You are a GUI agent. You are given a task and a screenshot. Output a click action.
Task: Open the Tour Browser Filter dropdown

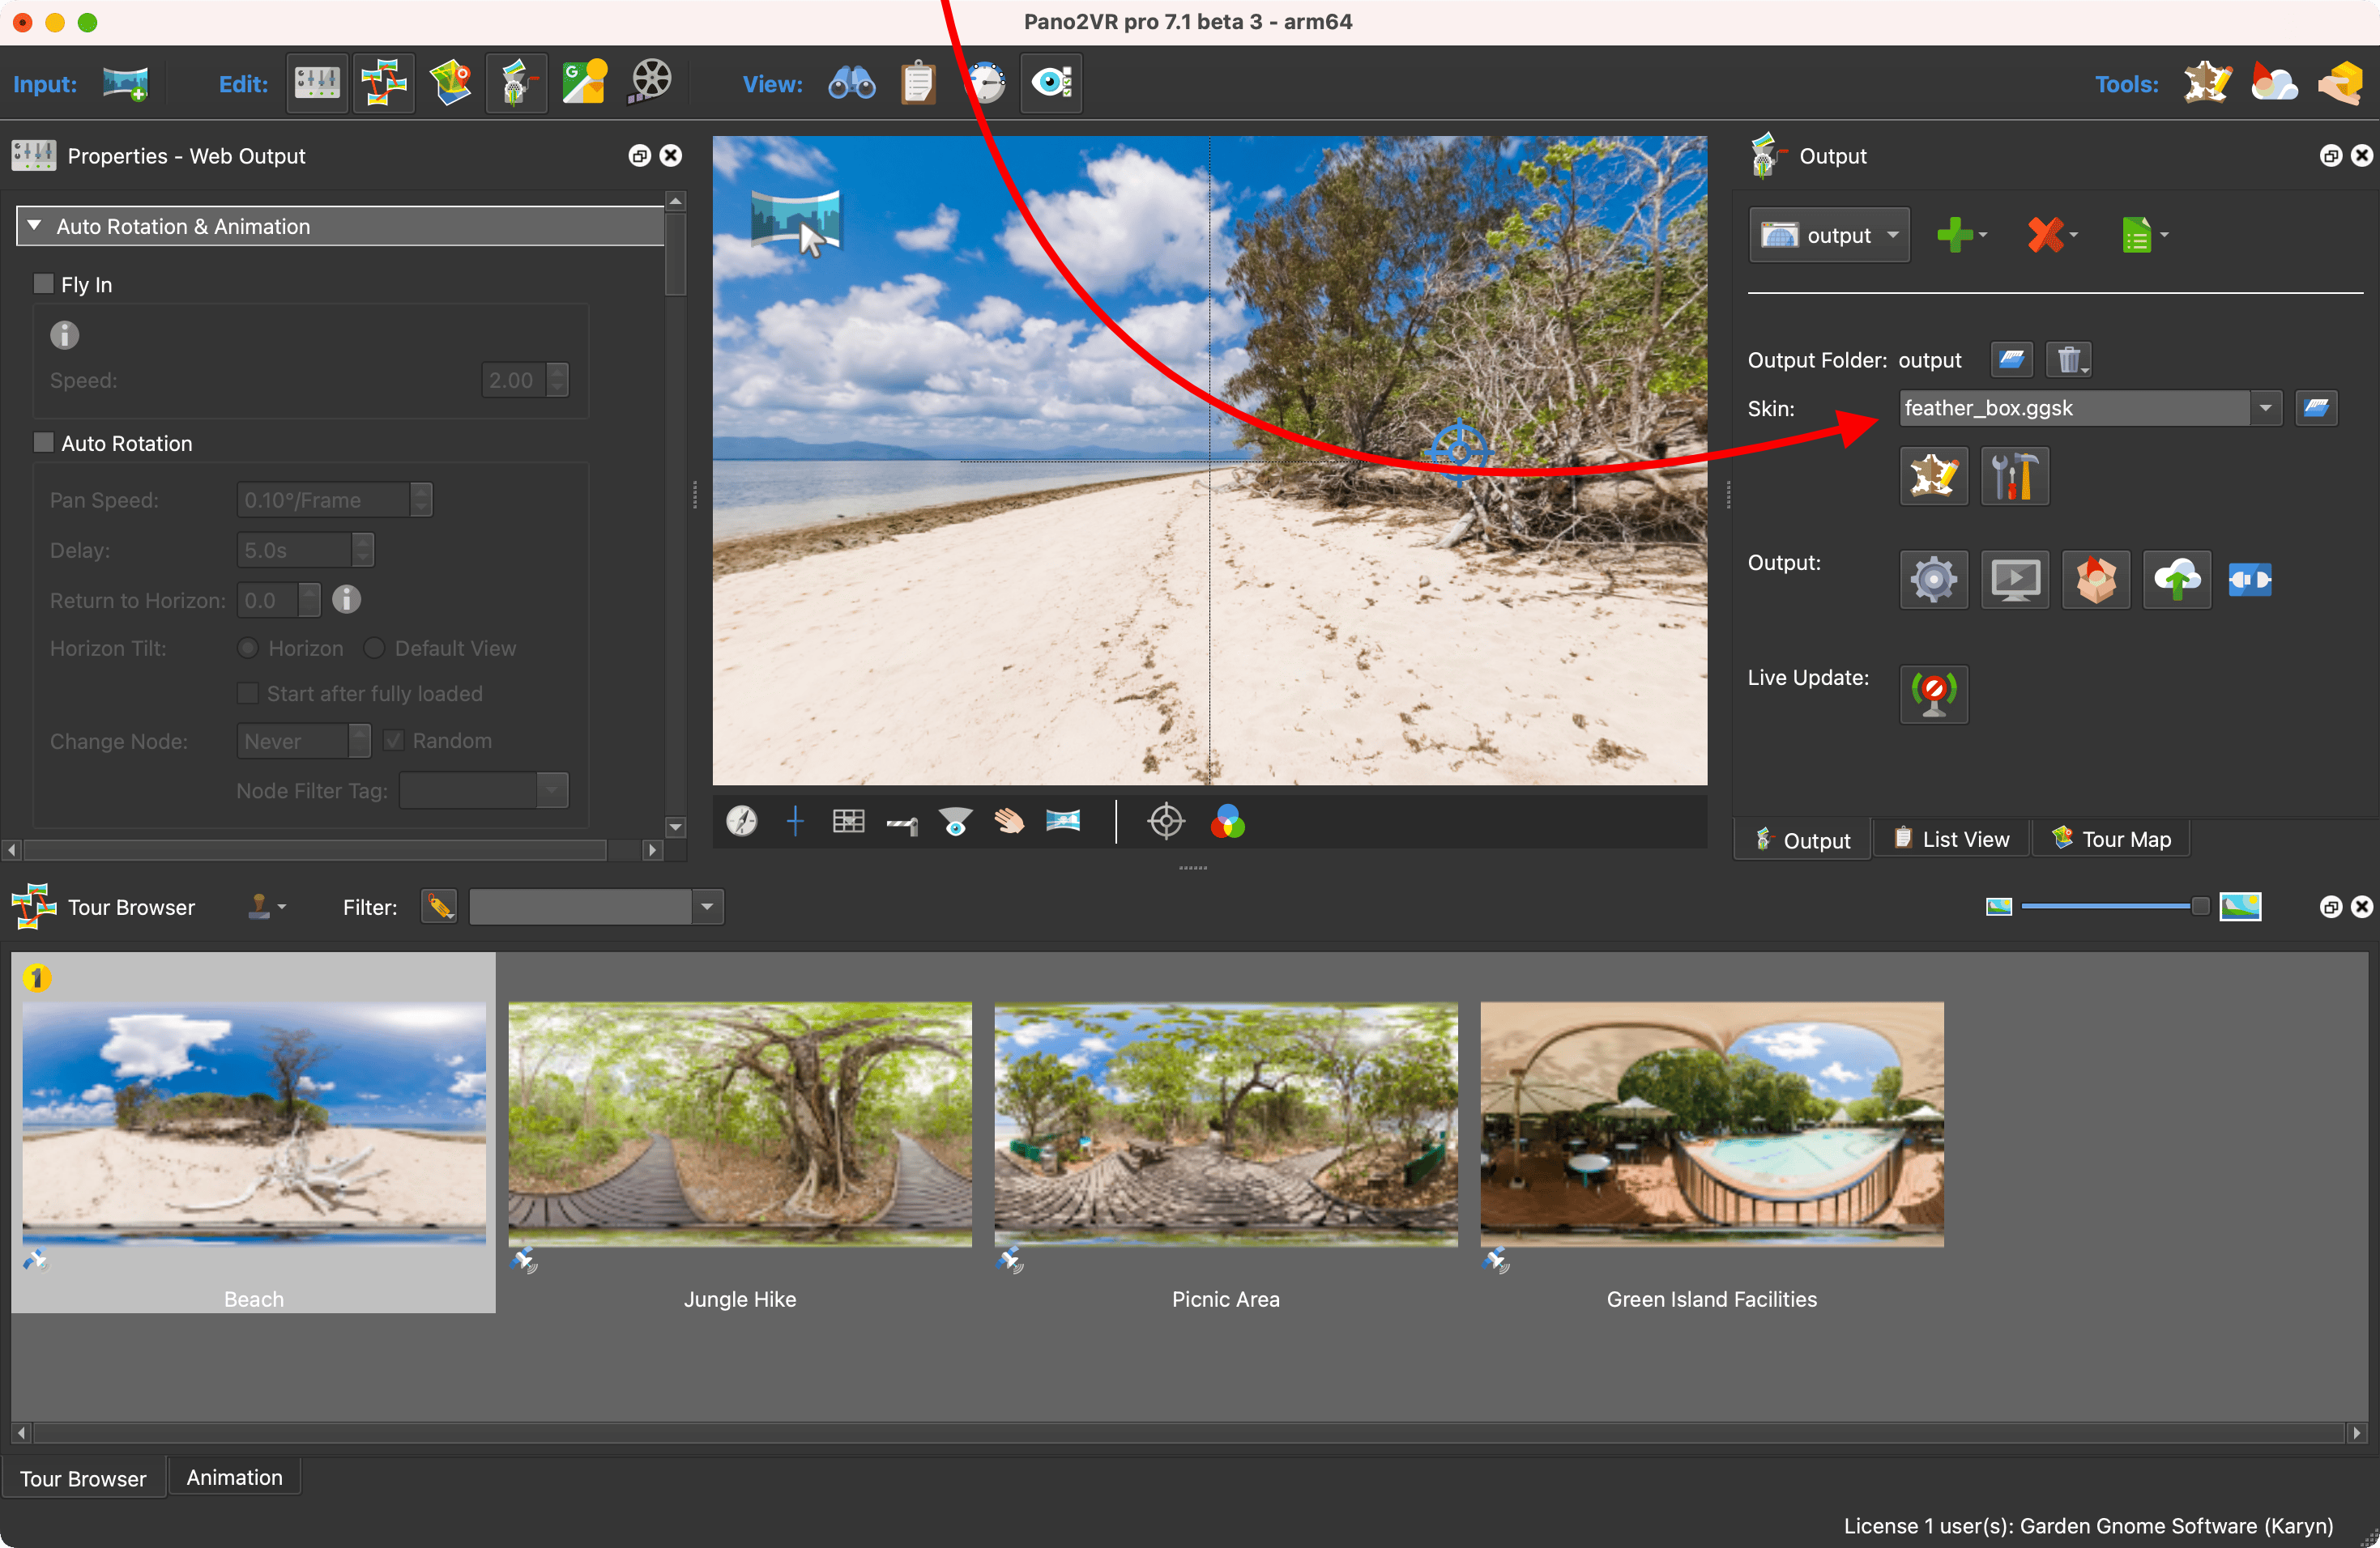[x=706, y=907]
